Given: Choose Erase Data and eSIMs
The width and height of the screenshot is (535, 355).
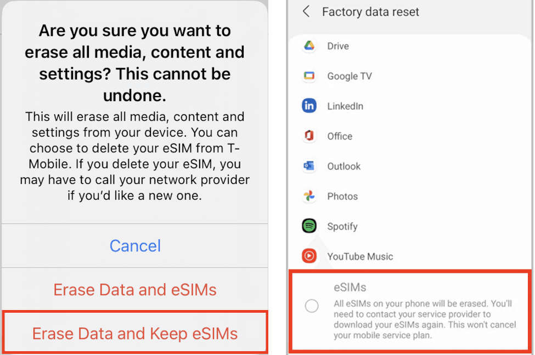Looking at the screenshot, I should pos(135,290).
